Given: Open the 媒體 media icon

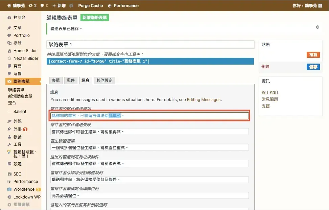Looking at the screenshot, I should 9,43.
